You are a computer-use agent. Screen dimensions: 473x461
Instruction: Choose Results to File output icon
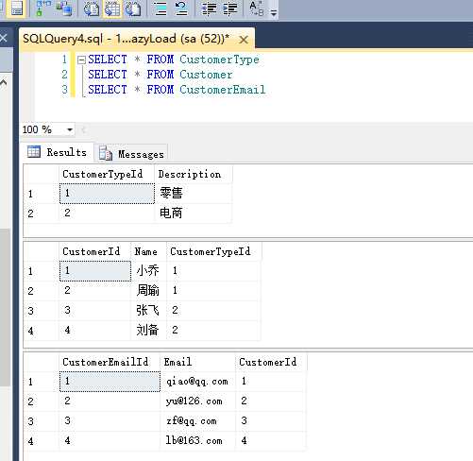133,9
